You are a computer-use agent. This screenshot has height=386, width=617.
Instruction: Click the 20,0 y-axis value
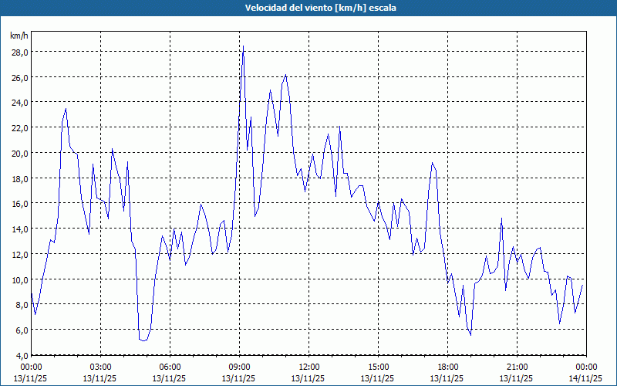[19, 153]
